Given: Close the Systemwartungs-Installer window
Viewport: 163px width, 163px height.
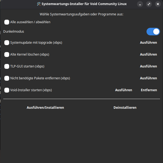Looking at the screenshot, I should [158, 4].
